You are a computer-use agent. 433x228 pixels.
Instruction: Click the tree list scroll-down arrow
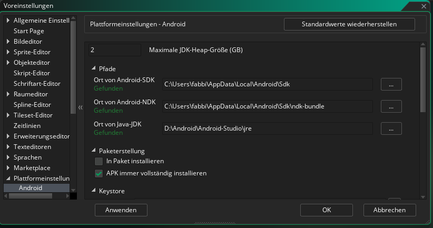tap(73, 190)
